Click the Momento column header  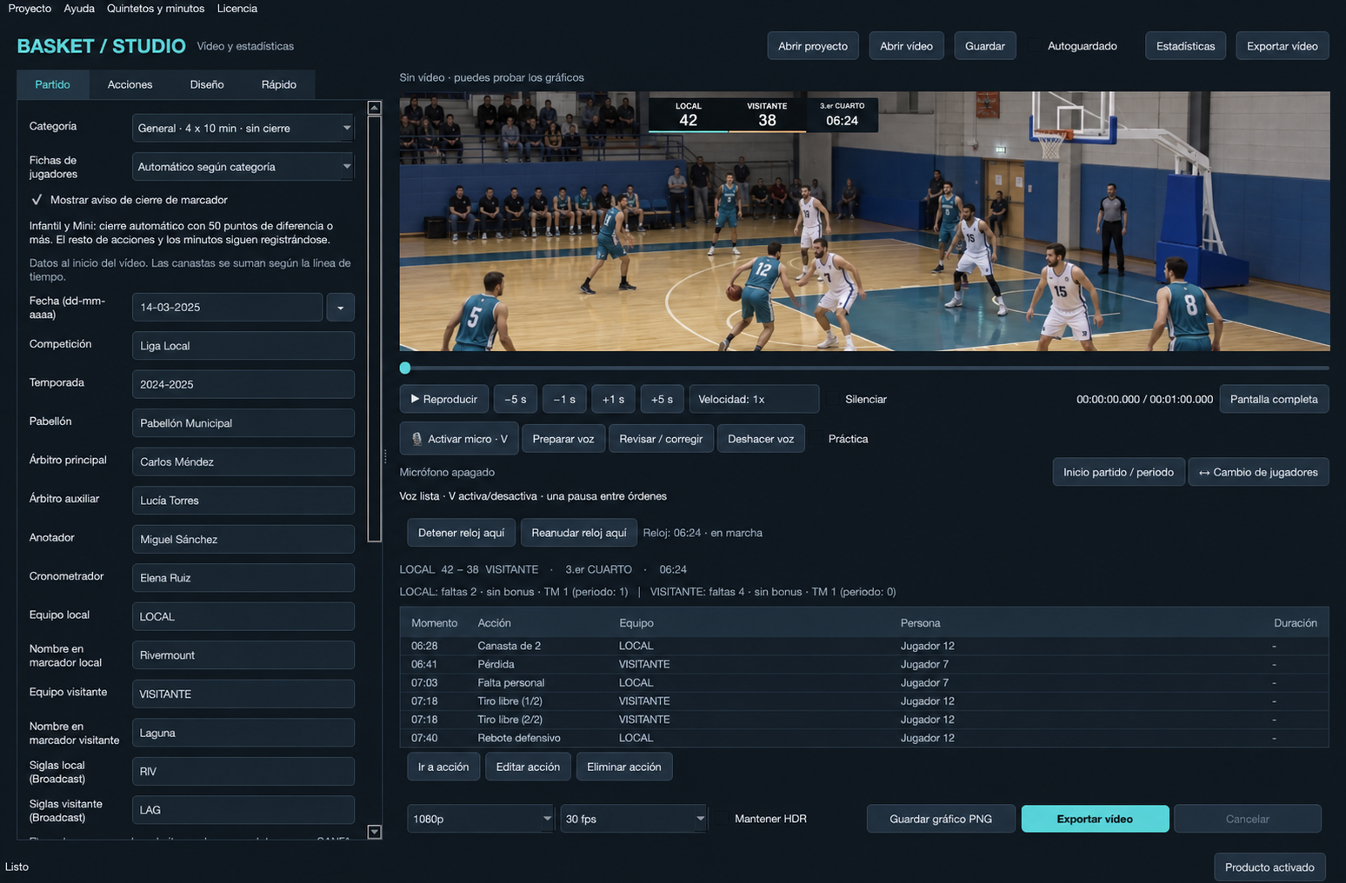pos(435,623)
